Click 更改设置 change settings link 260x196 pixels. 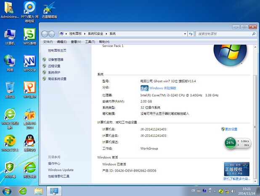(x=231, y=129)
